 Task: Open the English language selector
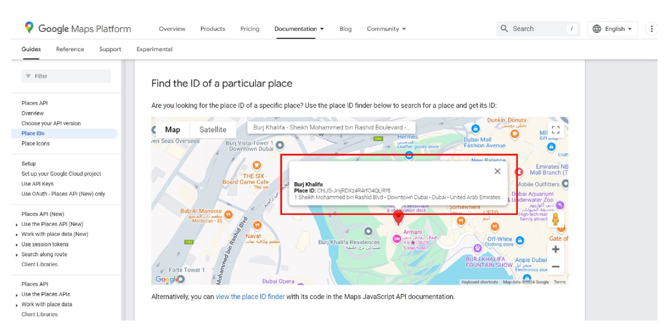(612, 29)
